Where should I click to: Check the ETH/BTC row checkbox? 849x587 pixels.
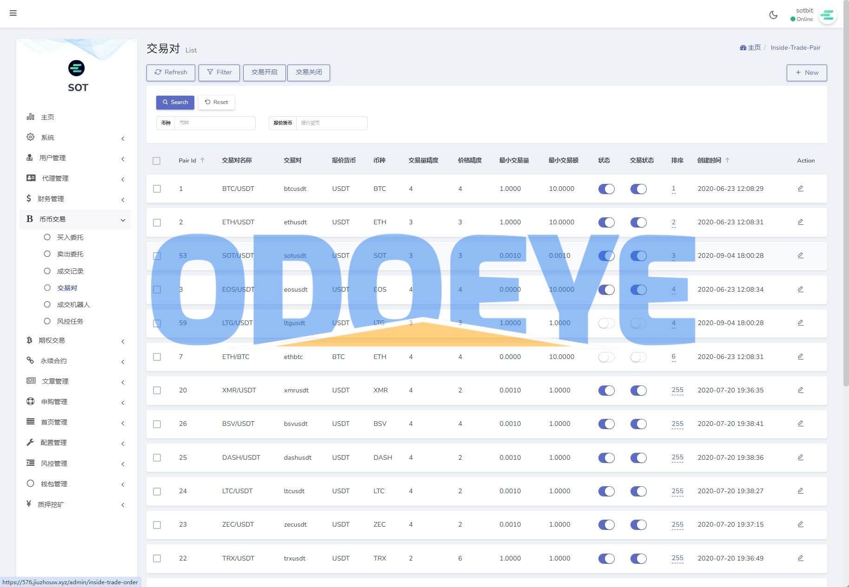pos(157,357)
